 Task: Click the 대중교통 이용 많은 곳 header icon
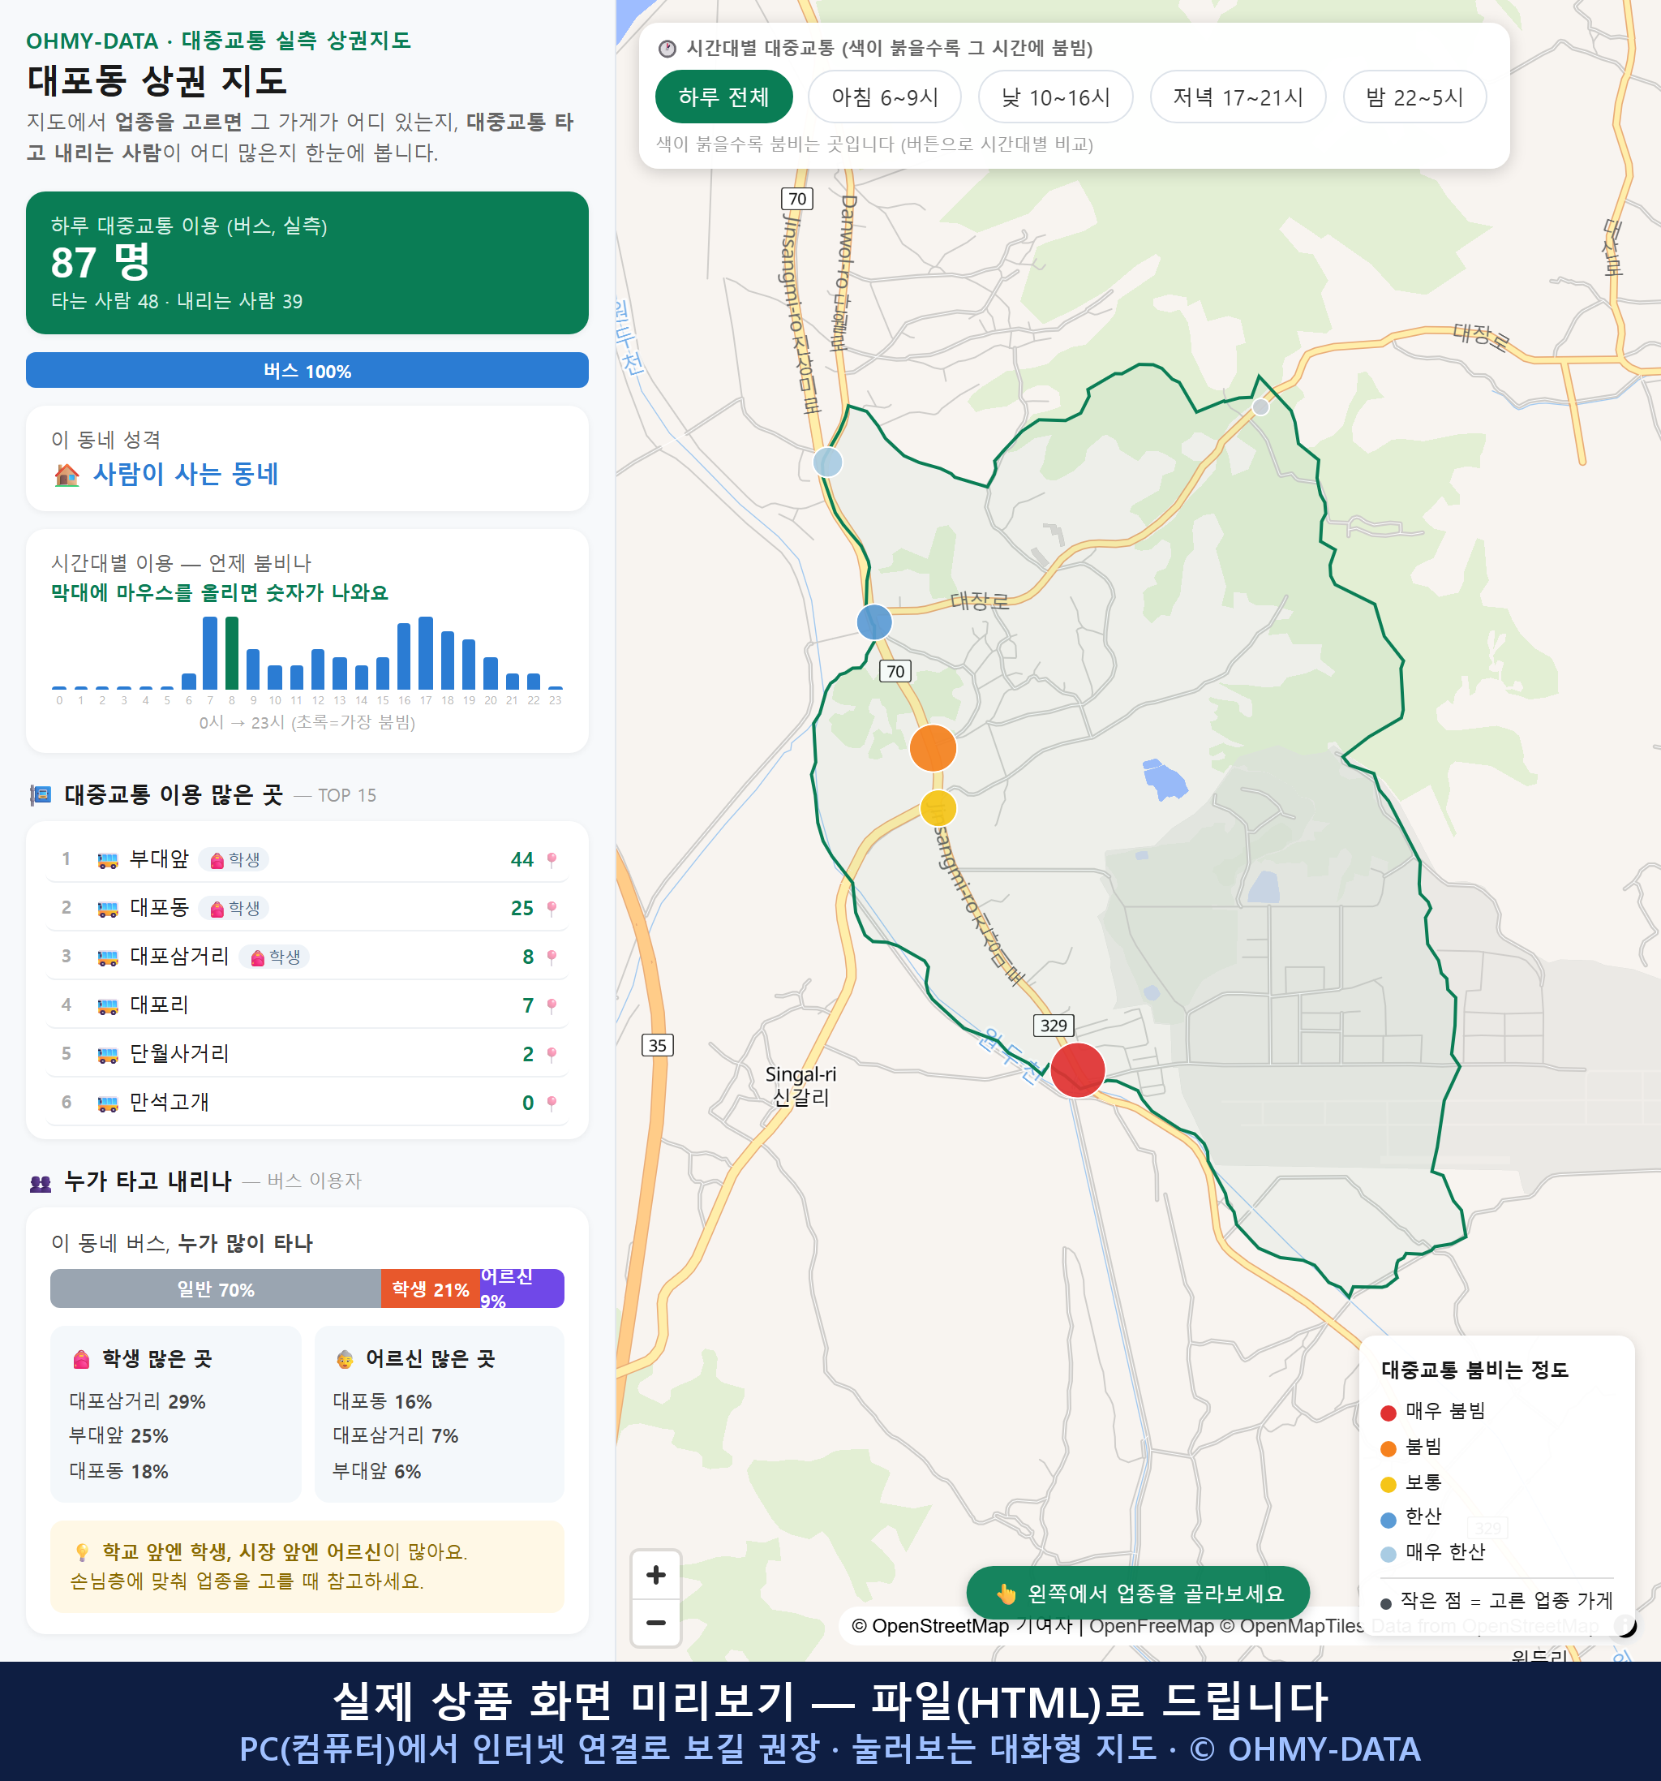tap(41, 794)
